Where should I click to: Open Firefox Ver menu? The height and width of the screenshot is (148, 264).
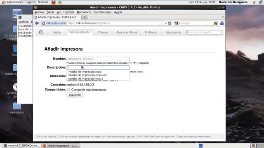(59, 12)
